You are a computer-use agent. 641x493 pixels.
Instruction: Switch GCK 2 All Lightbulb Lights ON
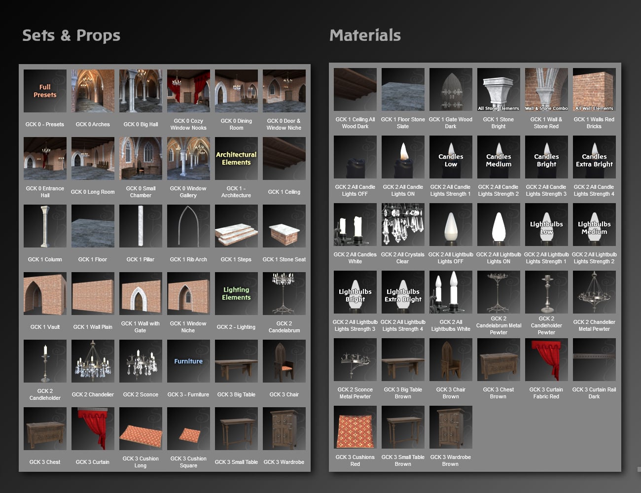click(x=498, y=224)
